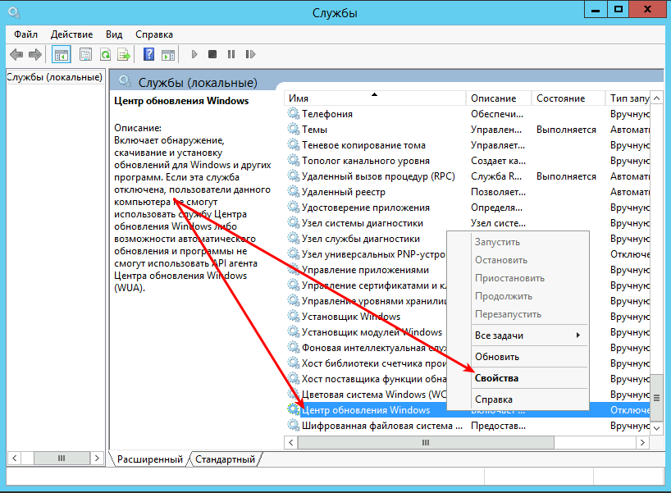Click the Тип запуска column header
671x493 pixels.
[x=628, y=98]
